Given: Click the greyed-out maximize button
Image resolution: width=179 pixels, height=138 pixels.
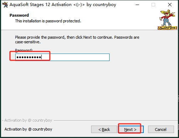Looking at the screenshot, I should point(153,5).
